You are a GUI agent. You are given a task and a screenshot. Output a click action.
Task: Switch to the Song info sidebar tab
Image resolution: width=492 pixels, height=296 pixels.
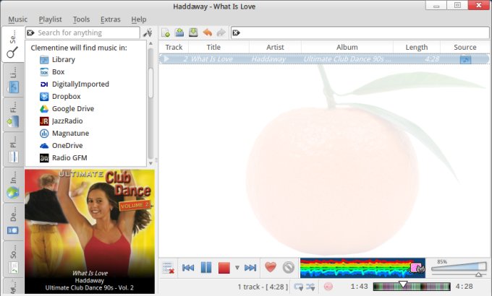[x=13, y=258]
